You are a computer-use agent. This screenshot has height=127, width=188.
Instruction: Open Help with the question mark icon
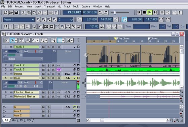pyautogui.click(x=55, y=12)
